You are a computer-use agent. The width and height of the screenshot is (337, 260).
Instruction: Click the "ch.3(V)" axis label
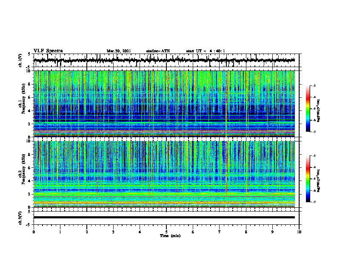pyautogui.click(x=20, y=218)
